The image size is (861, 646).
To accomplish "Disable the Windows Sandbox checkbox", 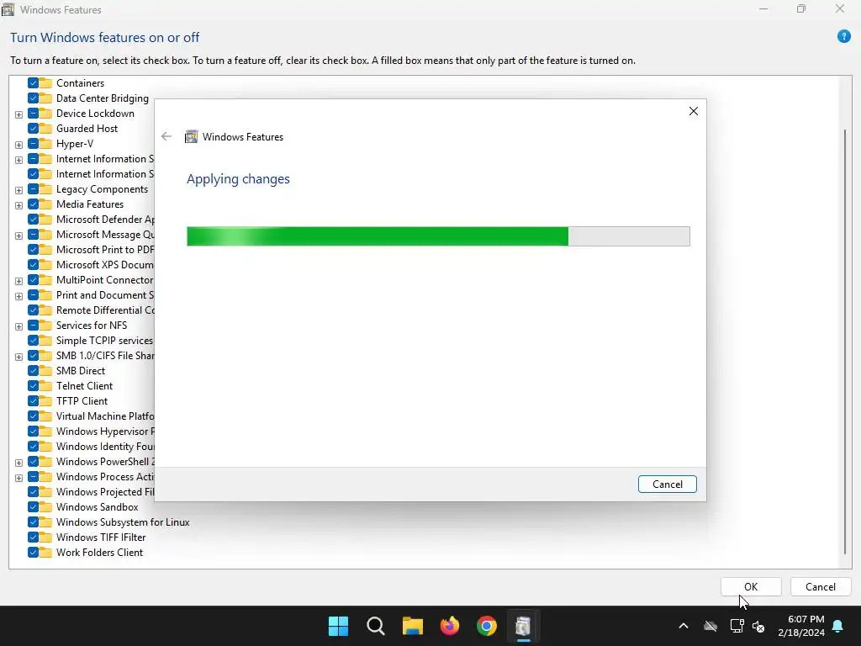I will click(33, 507).
